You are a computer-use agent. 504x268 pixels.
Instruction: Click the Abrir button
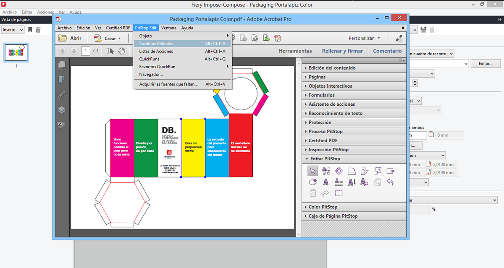pyautogui.click(x=71, y=38)
